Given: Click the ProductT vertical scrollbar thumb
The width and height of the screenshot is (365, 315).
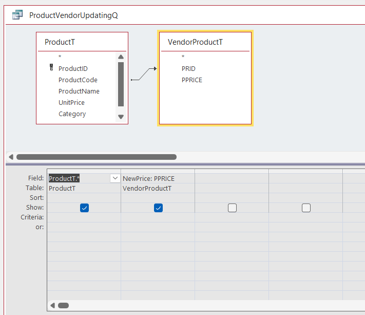Looking at the screenshot, I should [121, 83].
